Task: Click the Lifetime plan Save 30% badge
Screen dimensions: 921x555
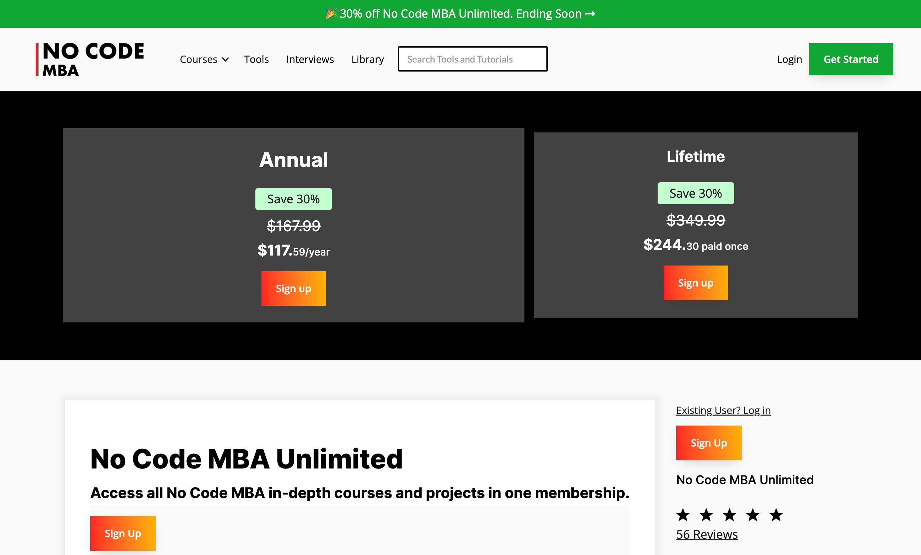Action: pos(695,193)
